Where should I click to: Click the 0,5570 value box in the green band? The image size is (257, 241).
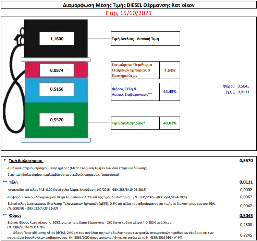[56, 120]
